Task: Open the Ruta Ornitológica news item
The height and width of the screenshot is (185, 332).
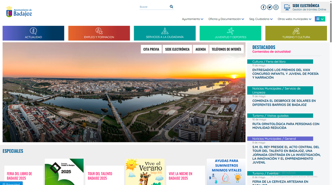Action: [x=286, y=126]
